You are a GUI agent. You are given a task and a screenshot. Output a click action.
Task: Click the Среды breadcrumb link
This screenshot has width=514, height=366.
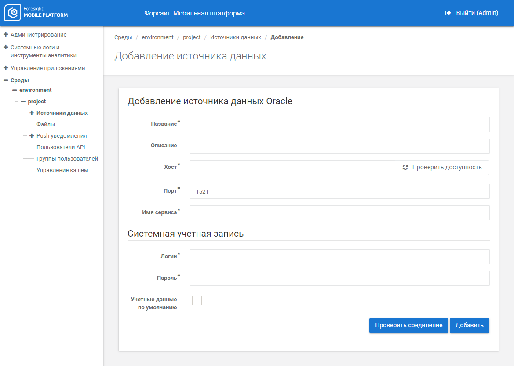pos(123,37)
